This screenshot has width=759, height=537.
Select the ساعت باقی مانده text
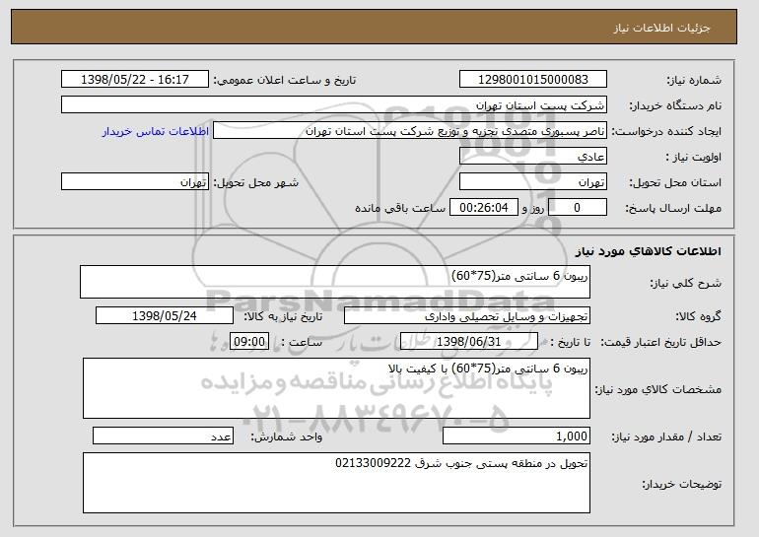pos(400,208)
